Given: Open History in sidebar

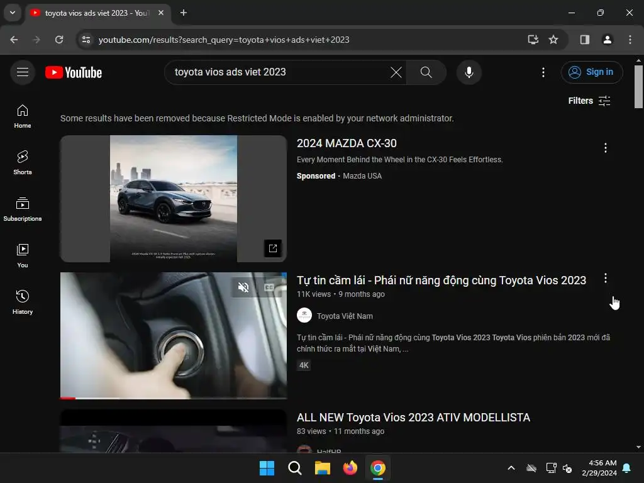Looking at the screenshot, I should [23, 303].
